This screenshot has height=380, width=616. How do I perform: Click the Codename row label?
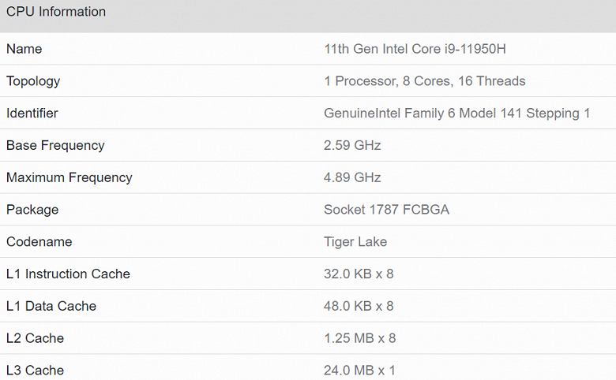point(39,242)
